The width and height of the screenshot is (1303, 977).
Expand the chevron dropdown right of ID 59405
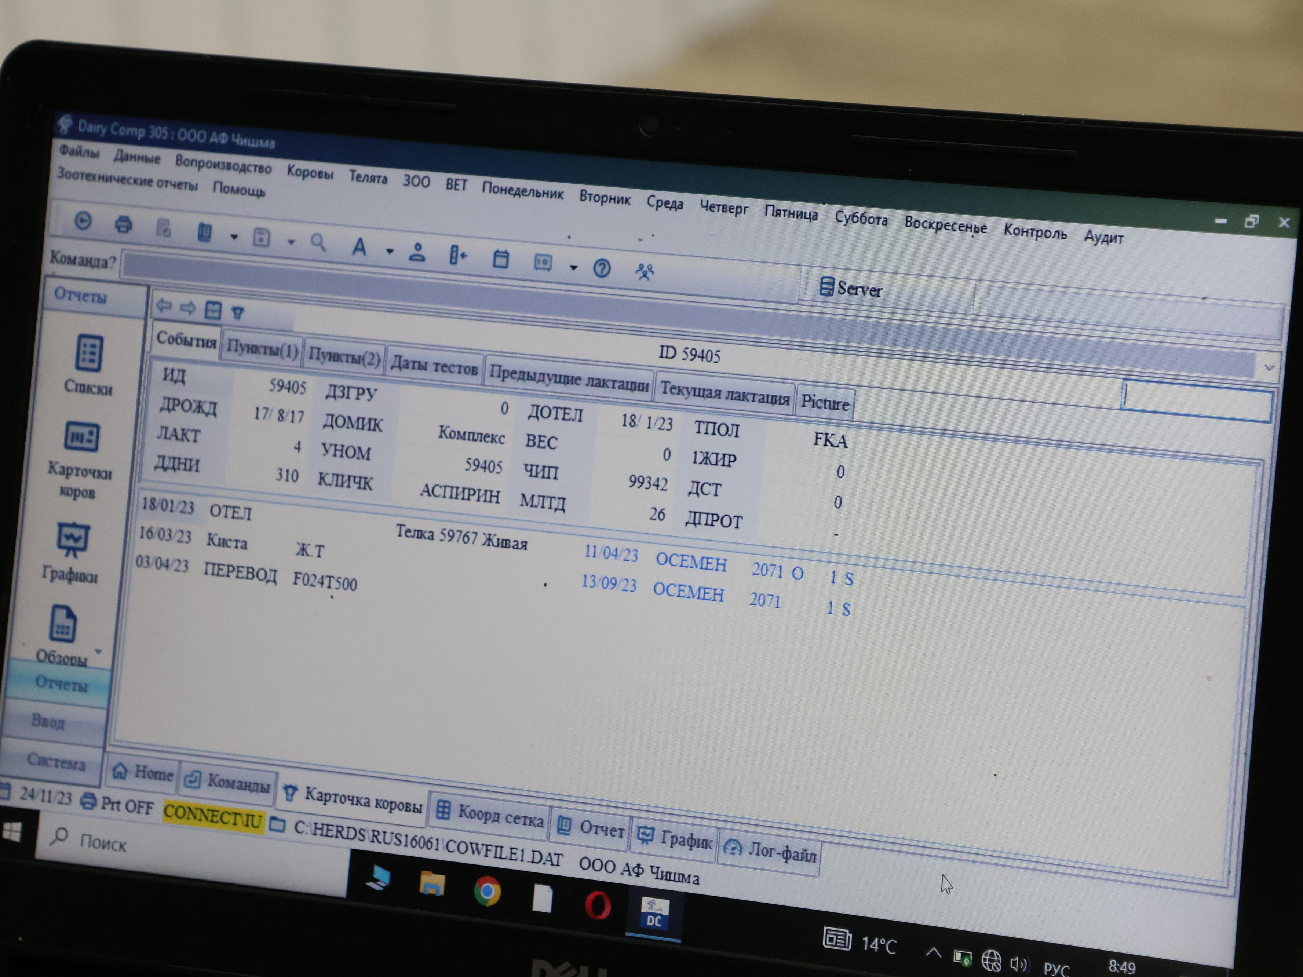click(1269, 368)
